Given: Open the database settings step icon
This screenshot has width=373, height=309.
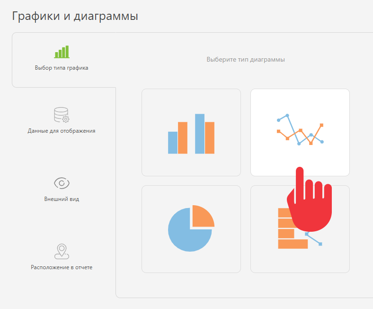Looking at the screenshot, I should pyautogui.click(x=62, y=115).
